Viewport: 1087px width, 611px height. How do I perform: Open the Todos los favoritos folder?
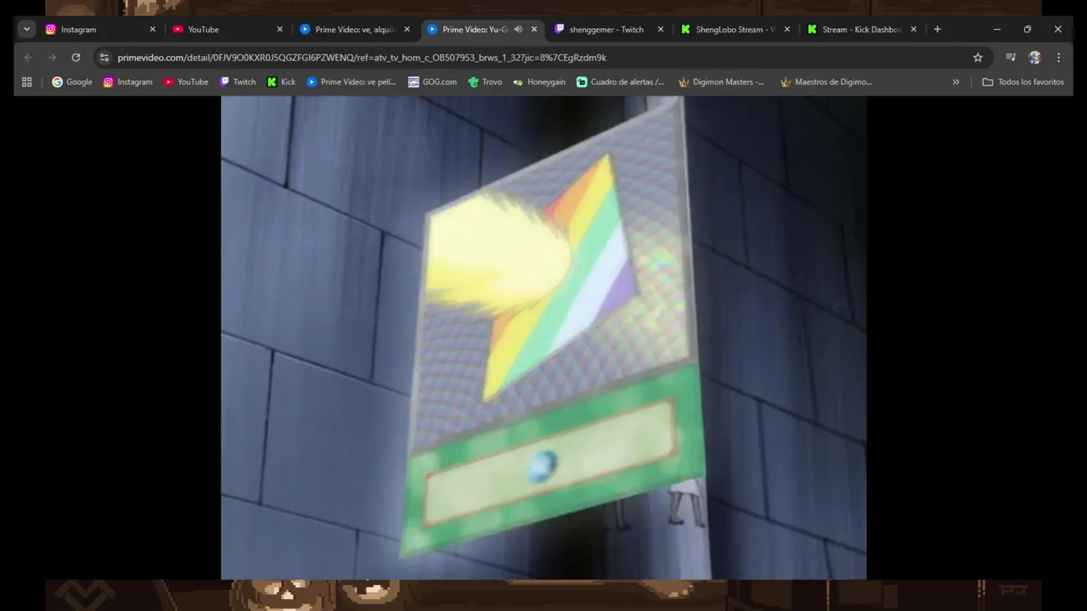coord(1023,82)
